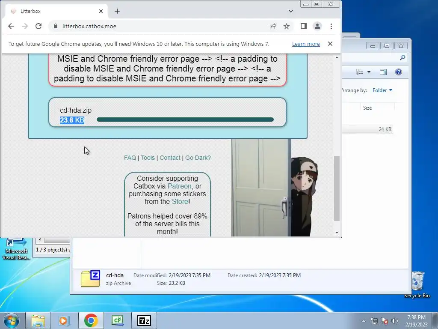Show hidden system tray icons arrow
This screenshot has height=329, width=438.
tap(364, 321)
